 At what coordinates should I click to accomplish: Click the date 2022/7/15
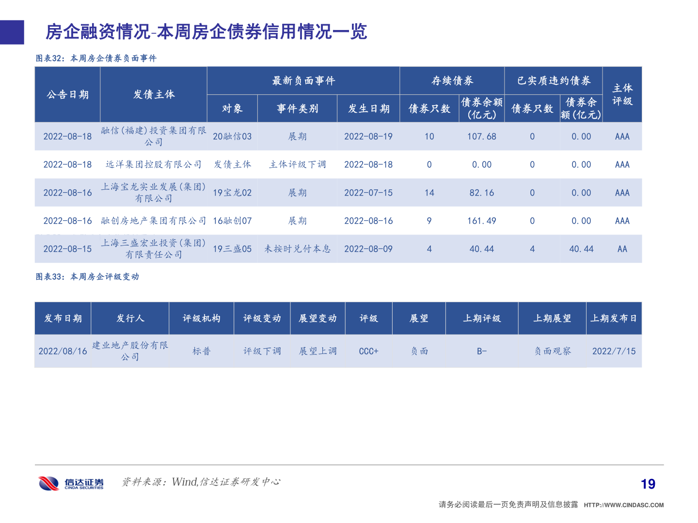tap(614, 351)
